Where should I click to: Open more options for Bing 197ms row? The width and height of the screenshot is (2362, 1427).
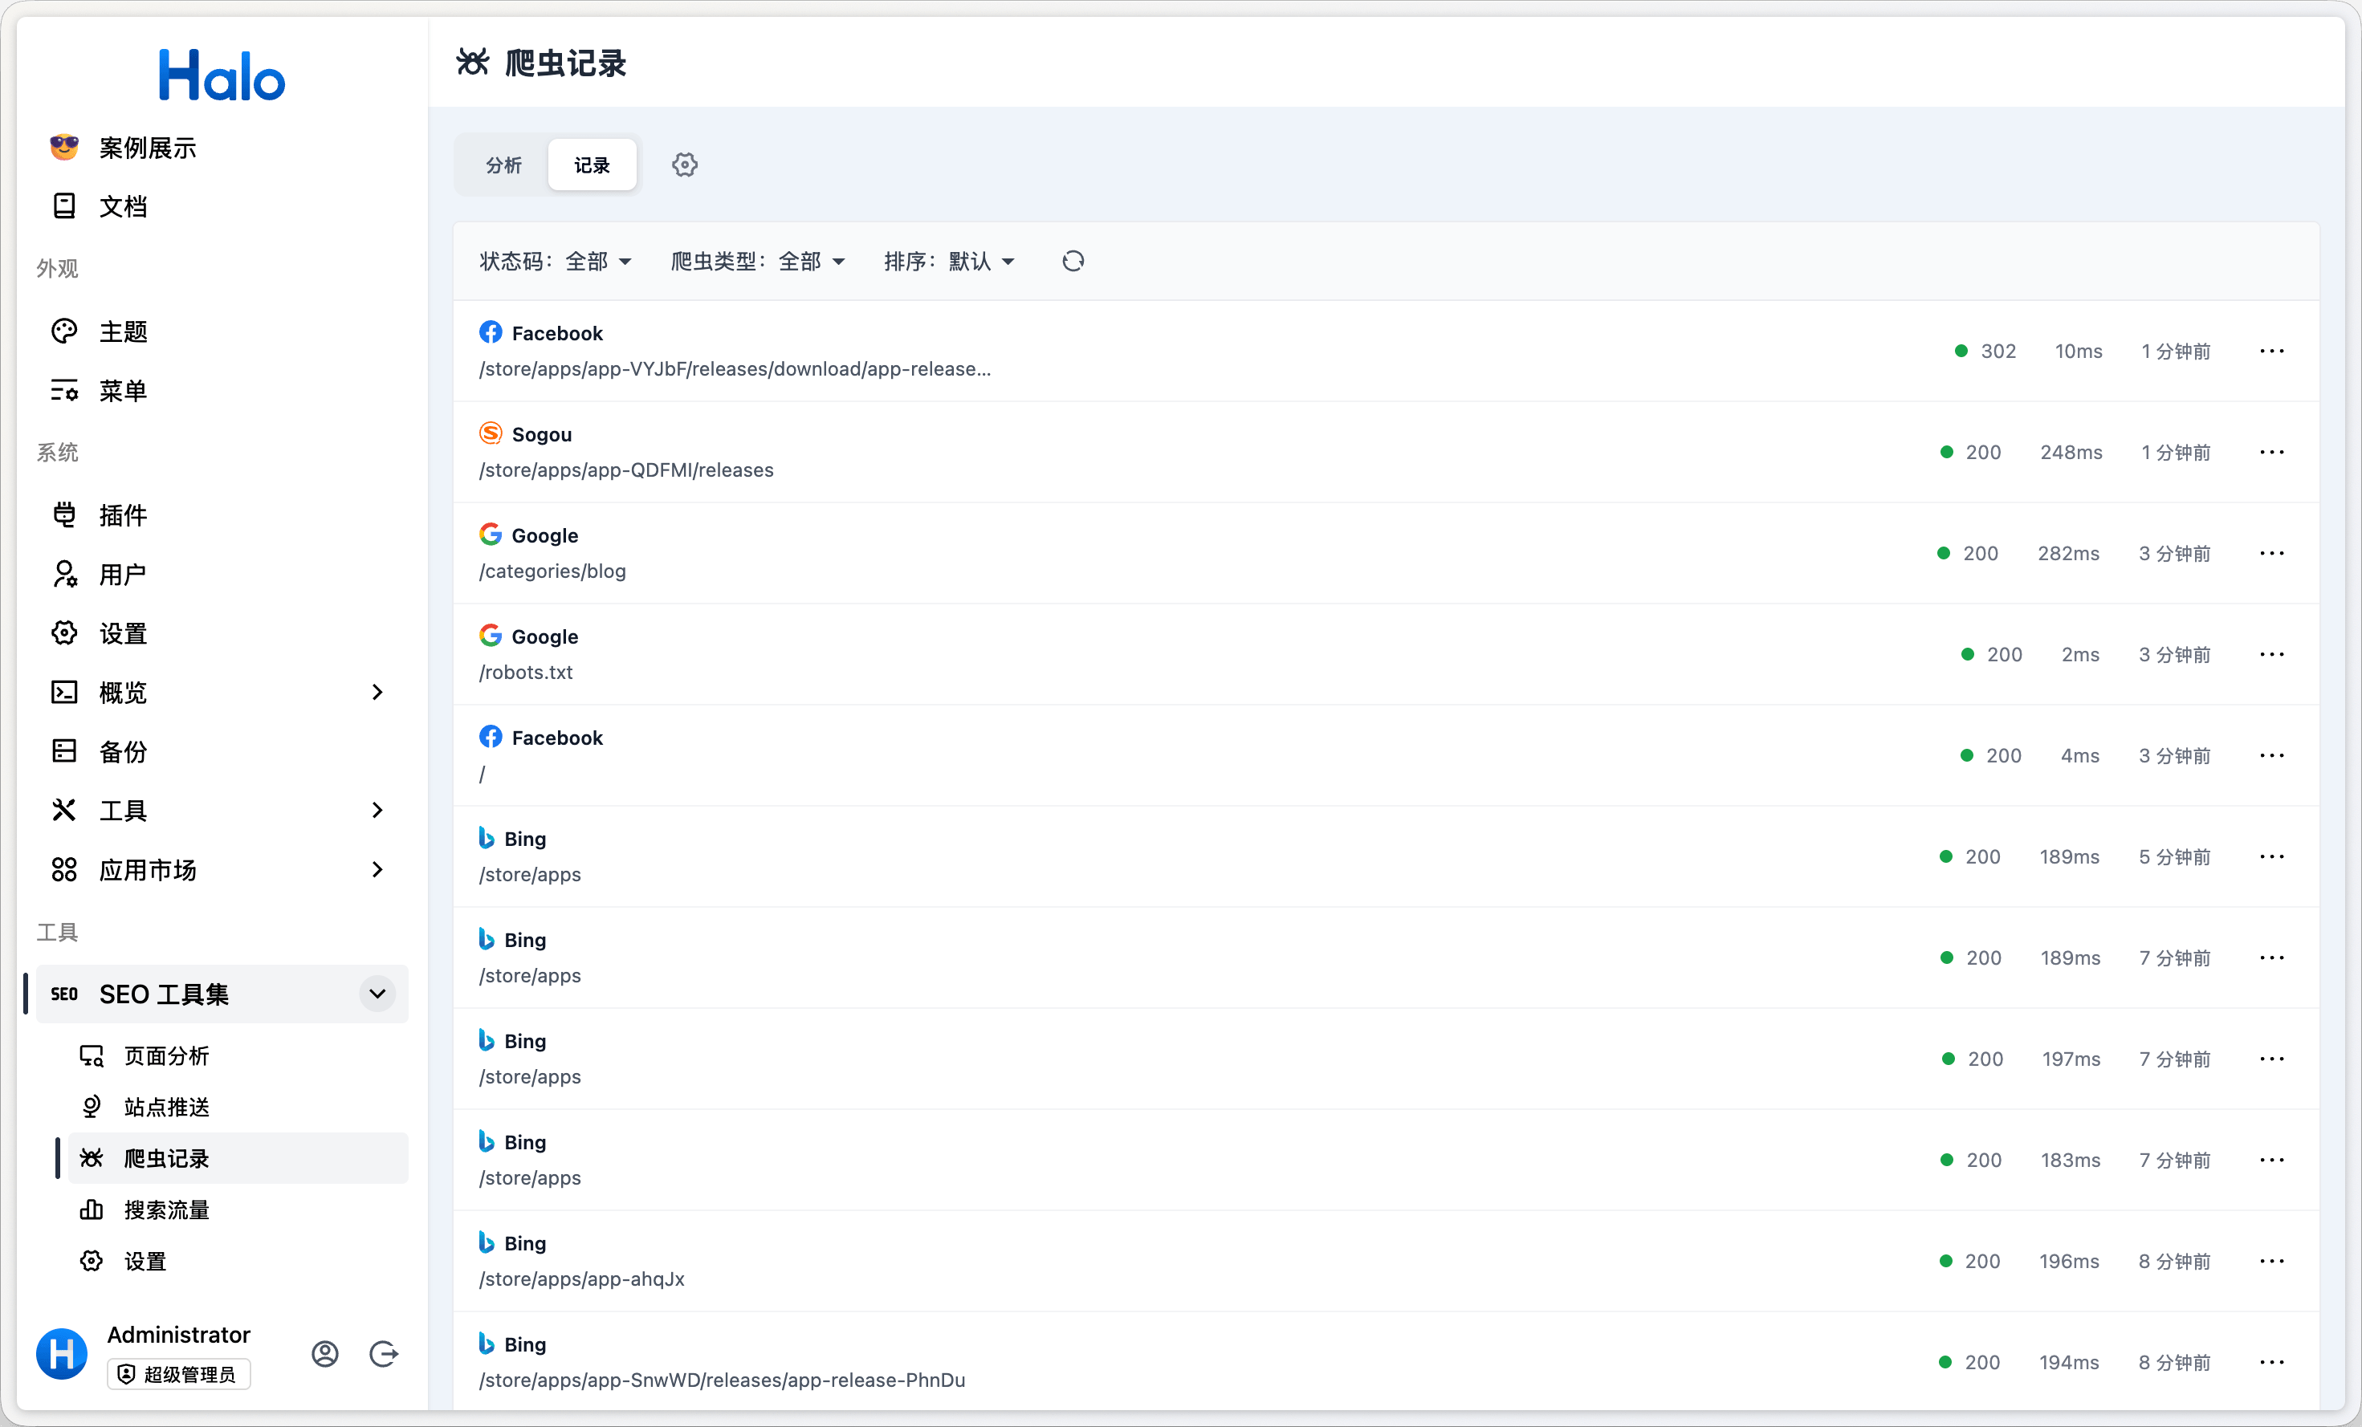[x=2272, y=1059]
